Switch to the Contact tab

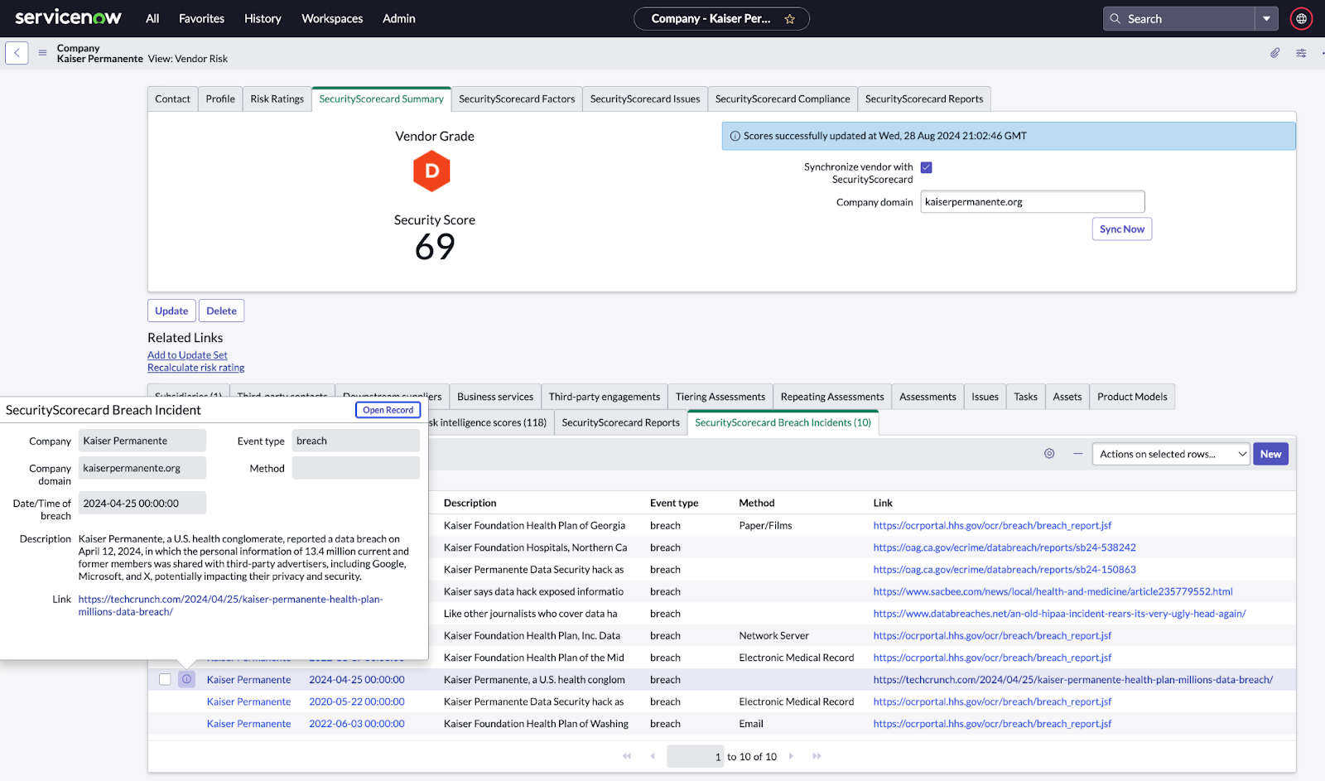(172, 99)
